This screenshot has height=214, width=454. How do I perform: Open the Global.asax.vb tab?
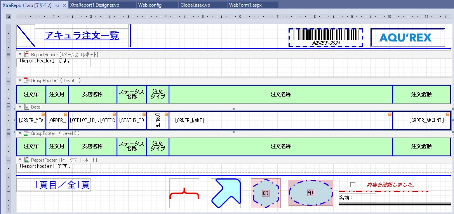coord(195,5)
